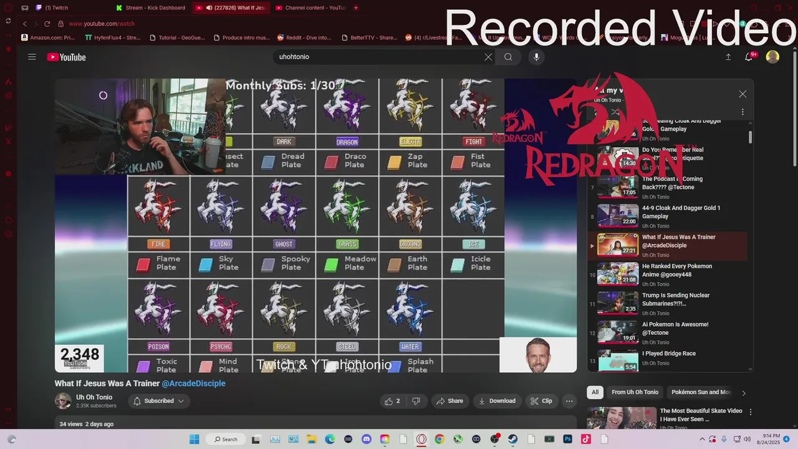The height and width of the screenshot is (449, 798).
Task: Open Opera GX from the taskbar
Action: 421,439
